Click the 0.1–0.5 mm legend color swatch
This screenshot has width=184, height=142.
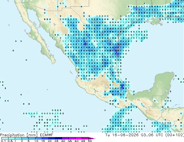point(5,138)
